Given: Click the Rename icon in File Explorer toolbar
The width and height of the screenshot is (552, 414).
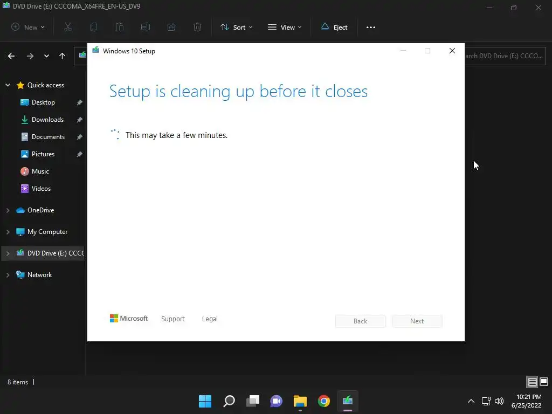Looking at the screenshot, I should tap(146, 27).
